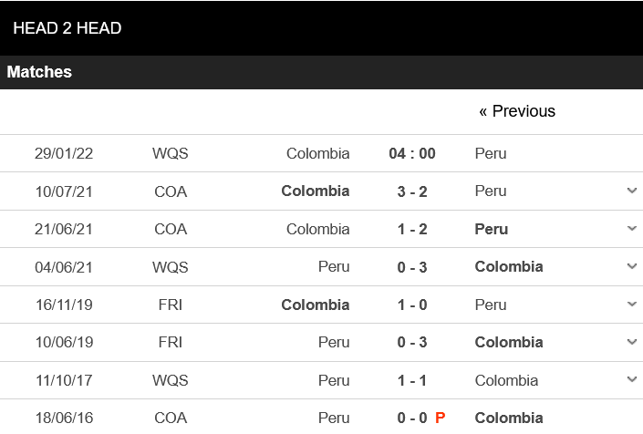The height and width of the screenshot is (434, 643).
Task: Click the 04 : 00 kickoff time
Action: pyautogui.click(x=412, y=153)
